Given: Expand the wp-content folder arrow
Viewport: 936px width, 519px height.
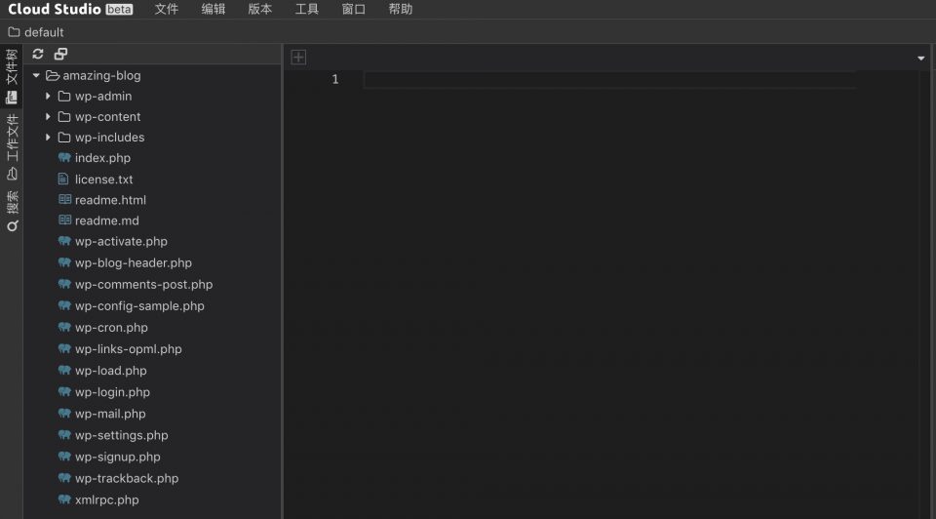Looking at the screenshot, I should (48, 116).
